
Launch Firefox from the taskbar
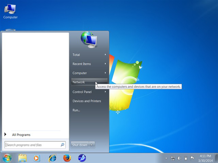click(x=67, y=158)
